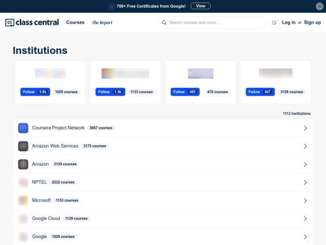This screenshot has width=326, height=245.
Task: Open the featured card logo with 1133 courses
Action: (x=125, y=73)
